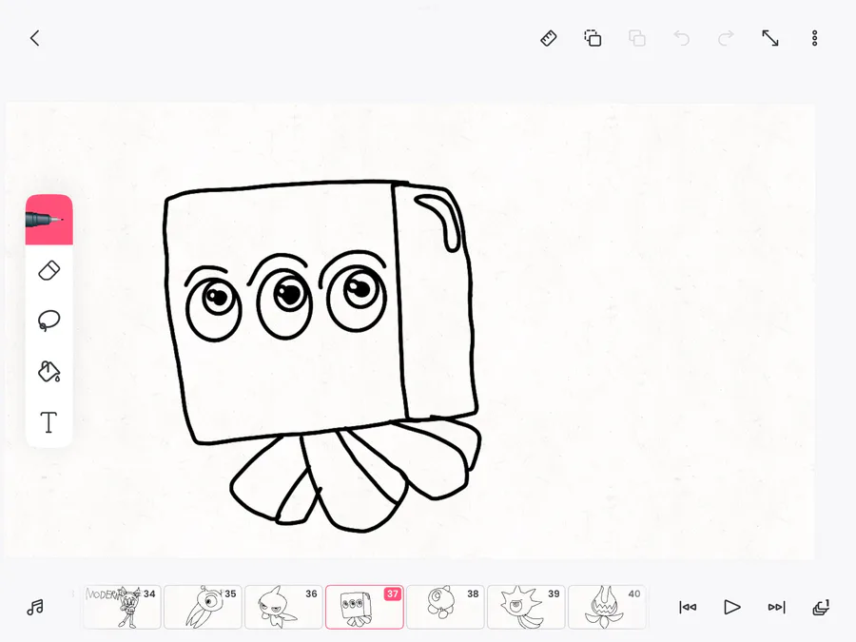Tap the paste frame icon
856x642 pixels.
coord(637,38)
